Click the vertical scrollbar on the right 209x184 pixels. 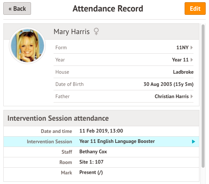coord(203,96)
